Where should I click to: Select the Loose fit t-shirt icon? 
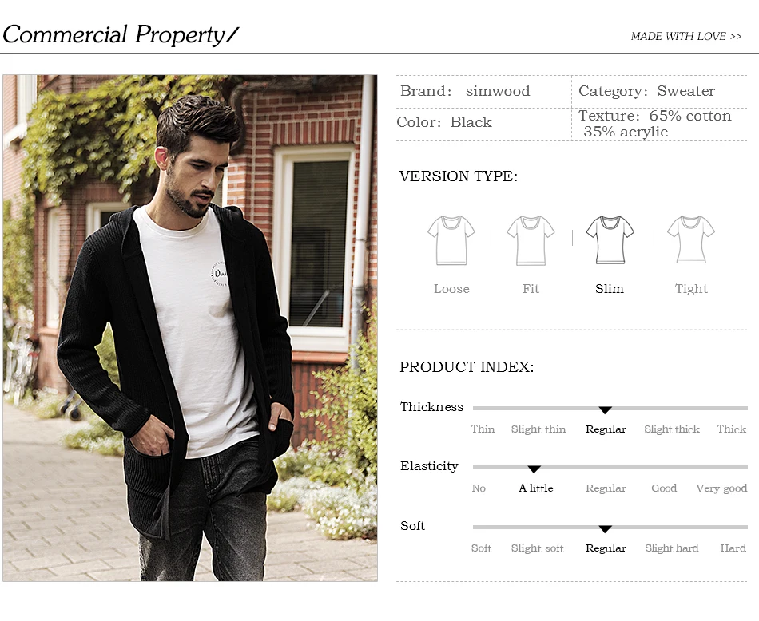451,240
